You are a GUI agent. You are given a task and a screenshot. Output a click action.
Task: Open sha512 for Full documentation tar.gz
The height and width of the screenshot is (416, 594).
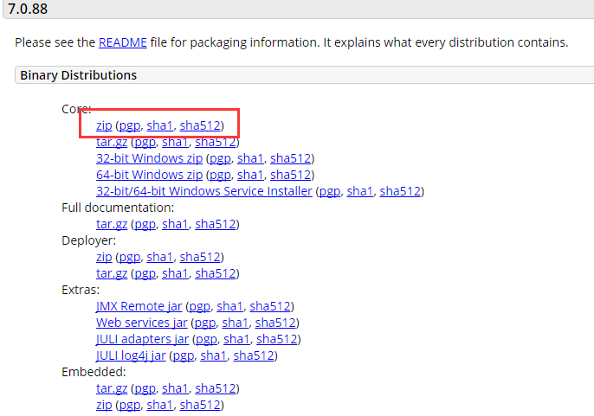coord(215,224)
